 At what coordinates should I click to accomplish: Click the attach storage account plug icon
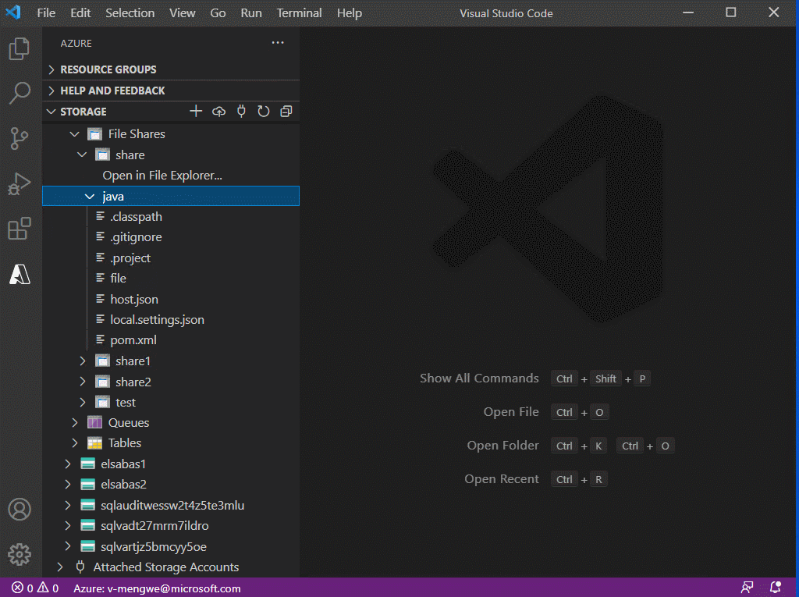coord(241,111)
